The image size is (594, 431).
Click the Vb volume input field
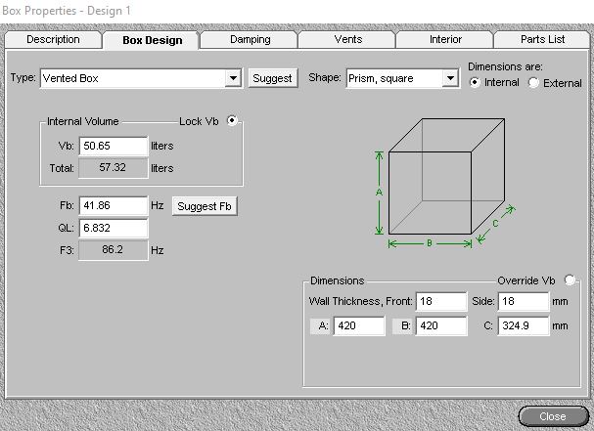[x=114, y=146]
